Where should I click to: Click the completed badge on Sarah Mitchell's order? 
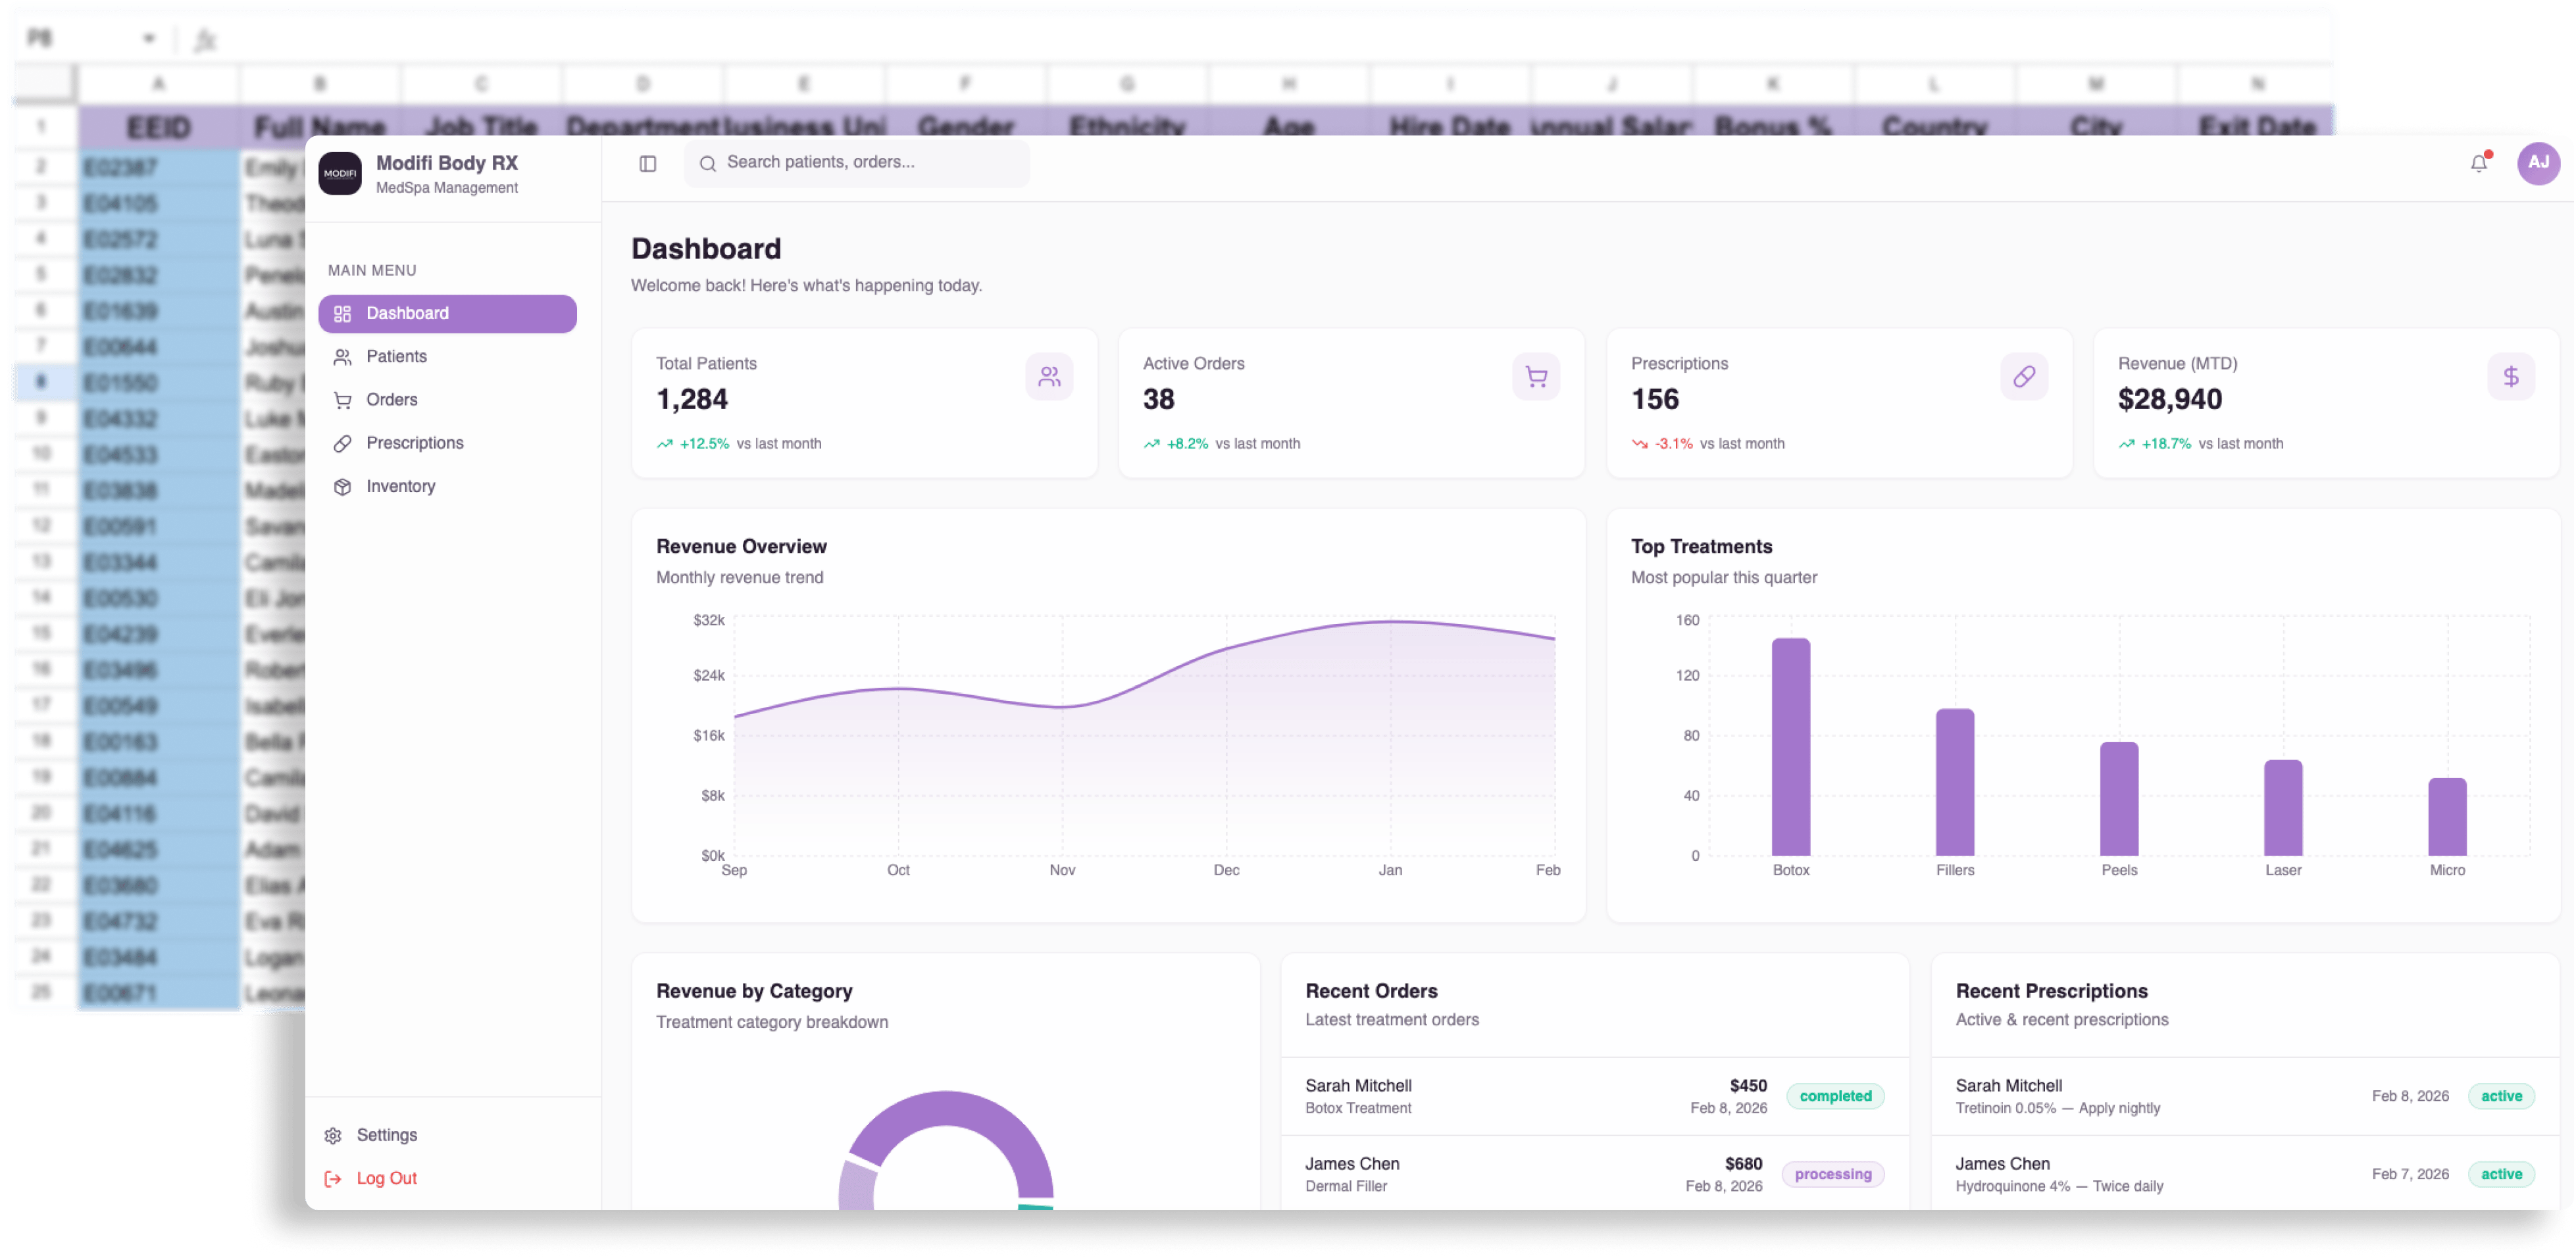[1835, 1096]
